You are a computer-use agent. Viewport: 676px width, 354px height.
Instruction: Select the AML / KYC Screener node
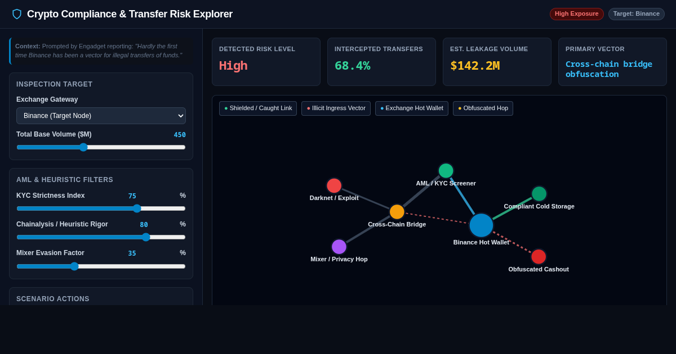click(x=446, y=171)
